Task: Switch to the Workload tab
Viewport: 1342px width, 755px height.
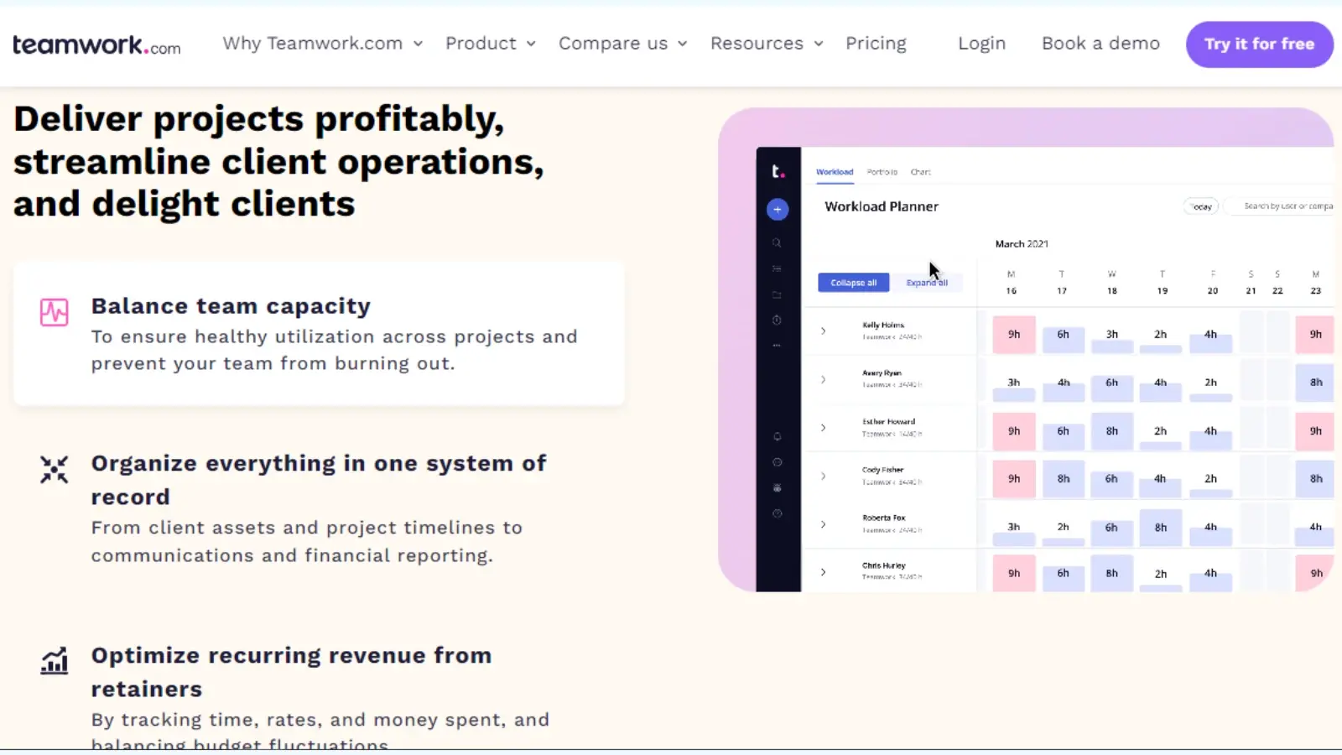Action: [835, 172]
